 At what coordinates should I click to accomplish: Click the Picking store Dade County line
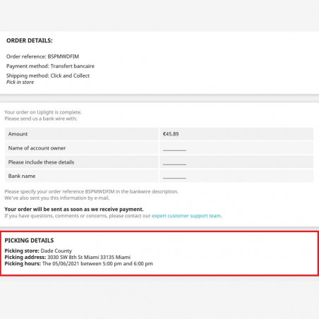coord(38,251)
